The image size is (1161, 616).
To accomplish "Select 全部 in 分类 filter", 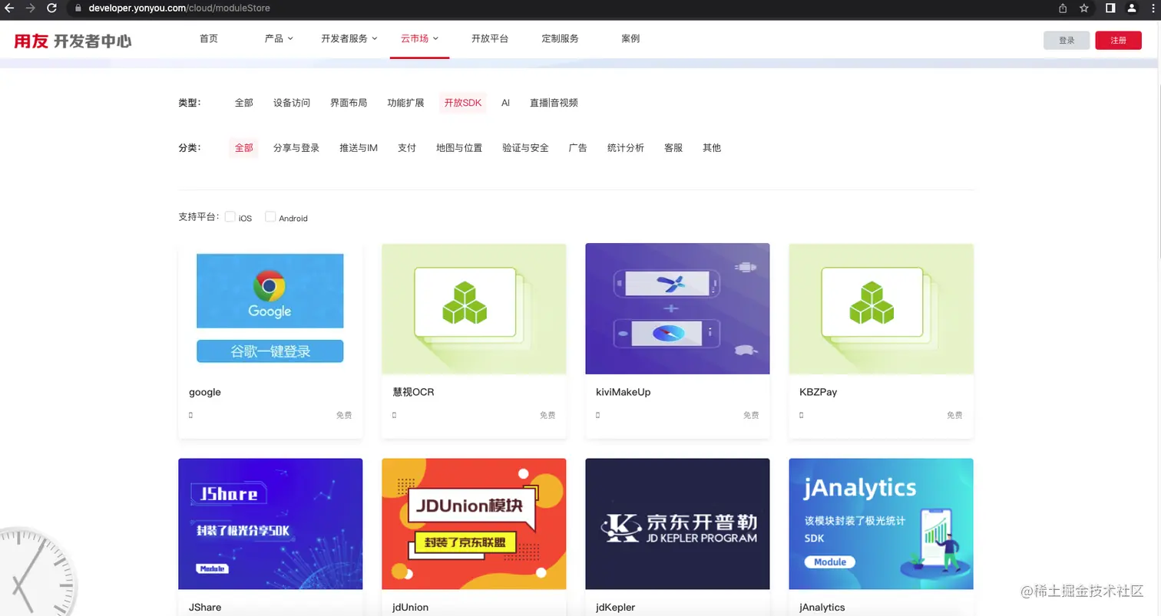I will click(244, 148).
